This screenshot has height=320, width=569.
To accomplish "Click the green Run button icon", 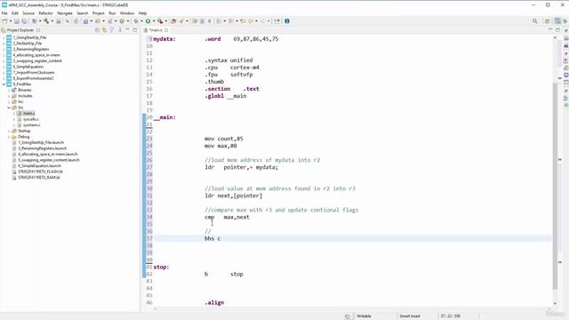I will click(148, 21).
